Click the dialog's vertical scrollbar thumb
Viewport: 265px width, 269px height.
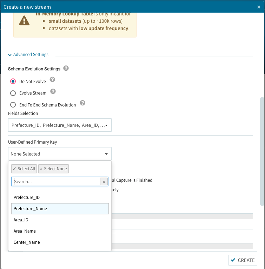[262, 151]
